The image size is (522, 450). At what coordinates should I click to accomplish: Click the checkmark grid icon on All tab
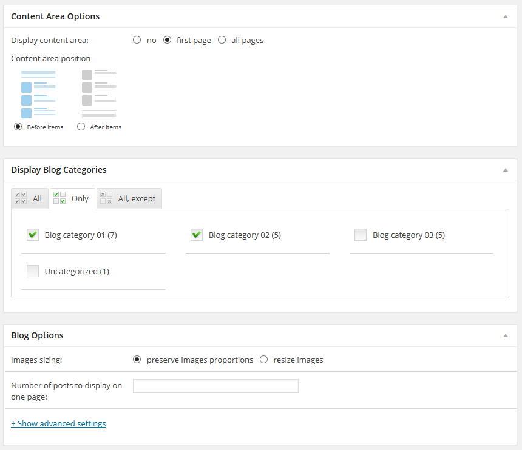pyautogui.click(x=21, y=198)
